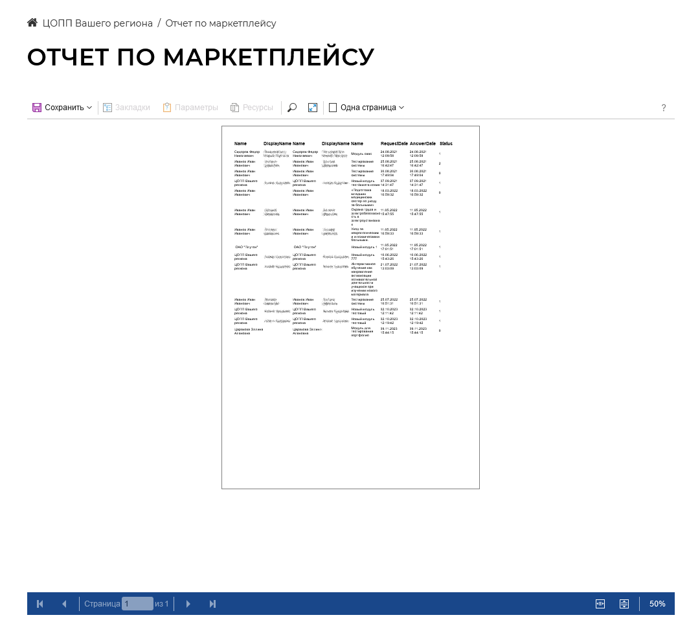Fit report to page width
This screenshot has width=700, height=624.
tap(600, 604)
